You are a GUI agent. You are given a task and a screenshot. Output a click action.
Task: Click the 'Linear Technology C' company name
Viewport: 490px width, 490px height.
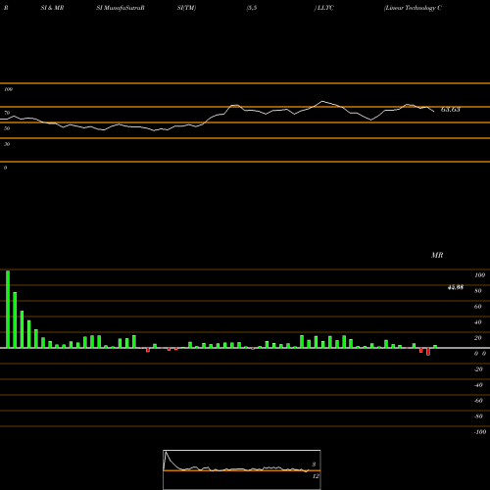[x=413, y=8]
